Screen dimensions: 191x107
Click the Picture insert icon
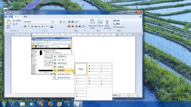[100, 22]
